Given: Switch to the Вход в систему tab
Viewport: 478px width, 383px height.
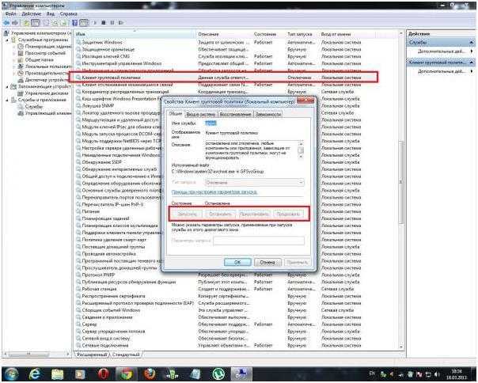Looking at the screenshot, I should (200, 115).
